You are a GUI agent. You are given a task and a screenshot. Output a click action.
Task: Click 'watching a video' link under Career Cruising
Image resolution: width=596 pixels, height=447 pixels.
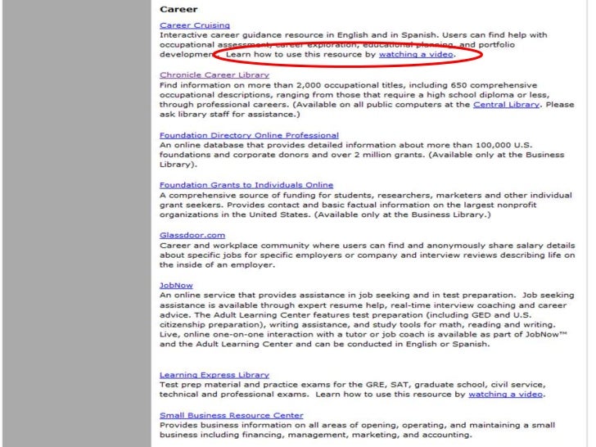[416, 54]
